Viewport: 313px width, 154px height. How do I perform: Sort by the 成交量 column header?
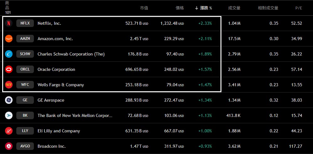coord(234,8)
